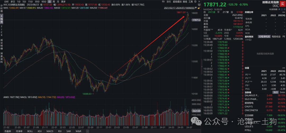Toggle the 5min ranking view
Image resolution: width=286 pixels, height=133 pixels.
point(282,92)
